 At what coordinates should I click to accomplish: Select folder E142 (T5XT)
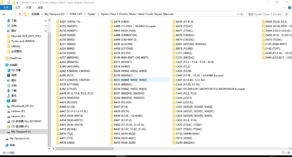point(271,48)
